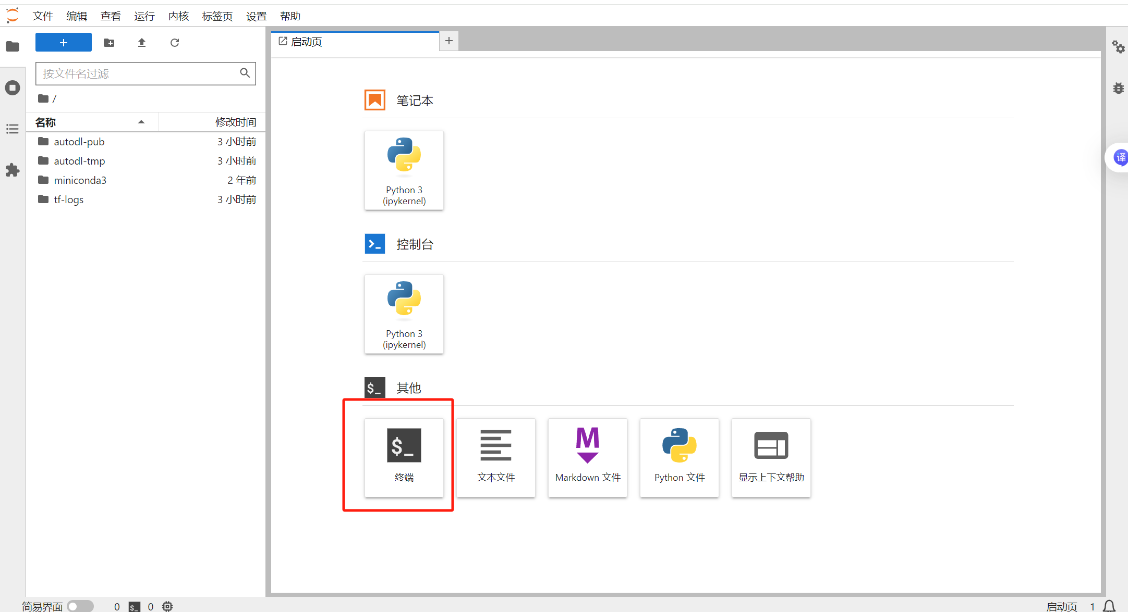Click the upload files icon

coord(141,43)
